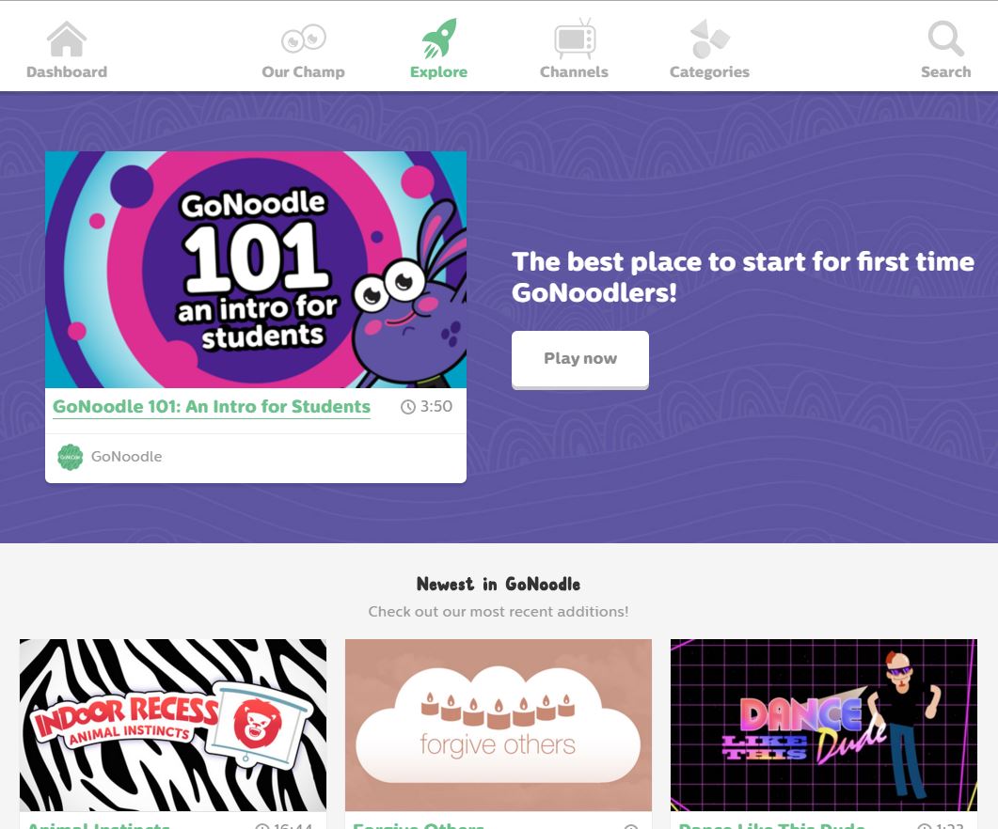Open the GoNoodle 101 featured video thumbnail

coord(256,270)
